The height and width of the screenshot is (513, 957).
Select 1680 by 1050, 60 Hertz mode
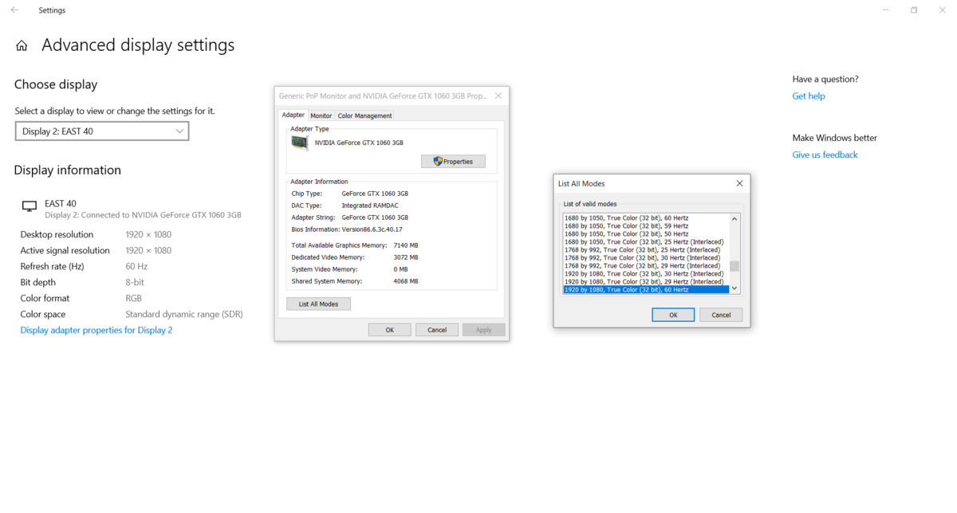646,217
